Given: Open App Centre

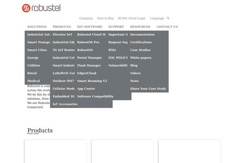Looking at the screenshot, I should 86,88.
